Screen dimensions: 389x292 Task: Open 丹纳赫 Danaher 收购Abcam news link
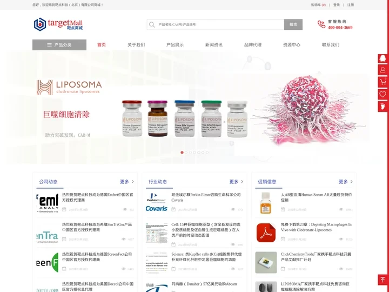(x=204, y=284)
